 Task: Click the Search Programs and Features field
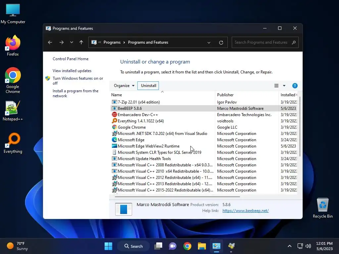(x=265, y=42)
